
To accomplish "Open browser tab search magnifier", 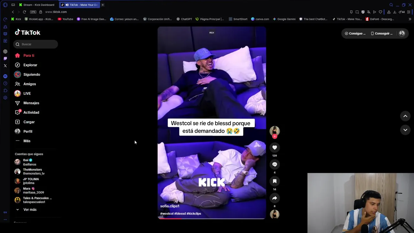I will coord(391,5).
